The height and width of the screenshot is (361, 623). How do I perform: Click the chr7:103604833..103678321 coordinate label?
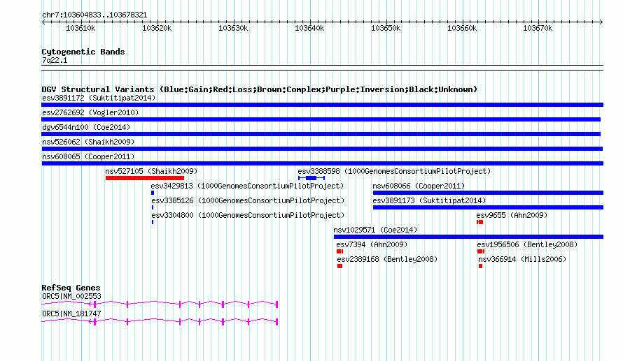coord(94,15)
